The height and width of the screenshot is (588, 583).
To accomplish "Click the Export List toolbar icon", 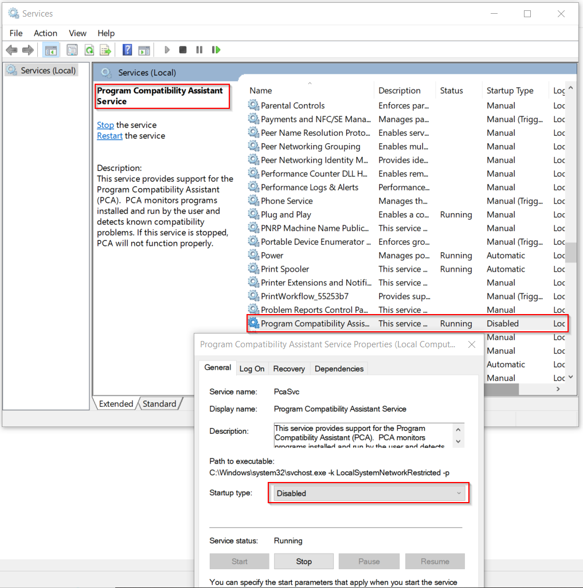I will coord(105,50).
